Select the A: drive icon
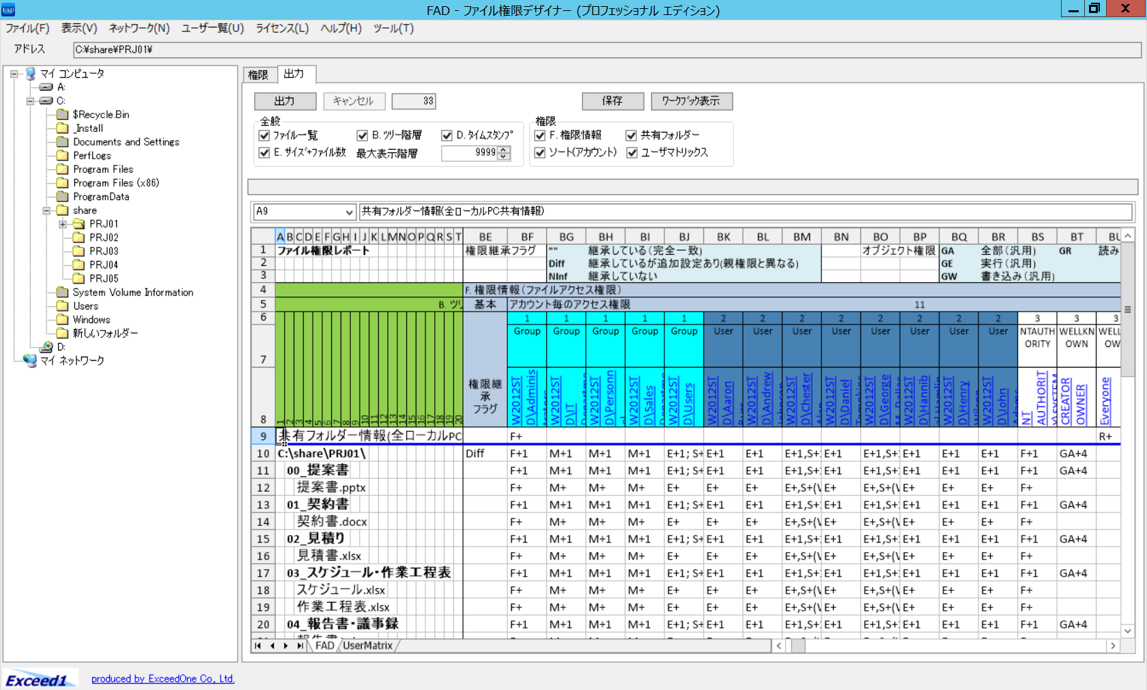The height and width of the screenshot is (690, 1147). pos(46,87)
